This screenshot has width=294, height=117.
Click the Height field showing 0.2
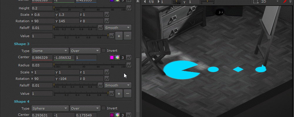pos(42,8)
